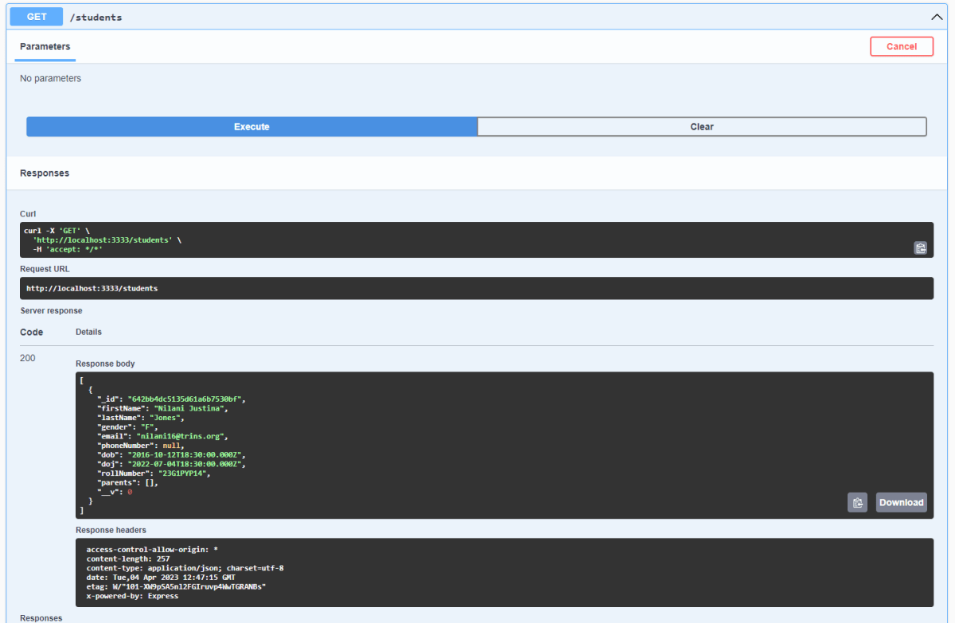Viewport: 955px width, 623px height.
Task: Click the 200 status code
Action: point(28,358)
